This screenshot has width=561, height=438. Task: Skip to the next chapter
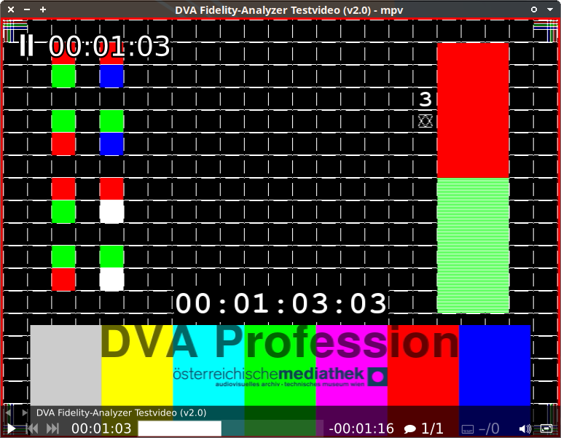[x=52, y=429]
